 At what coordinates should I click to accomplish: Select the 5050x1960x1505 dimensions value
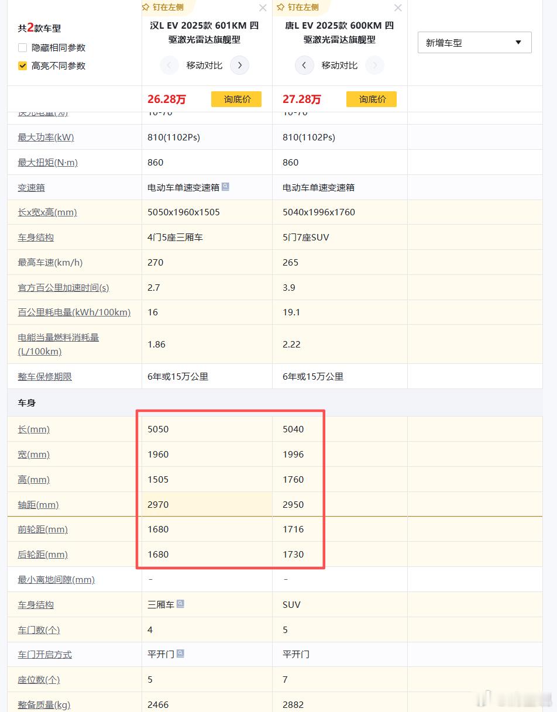coord(184,212)
